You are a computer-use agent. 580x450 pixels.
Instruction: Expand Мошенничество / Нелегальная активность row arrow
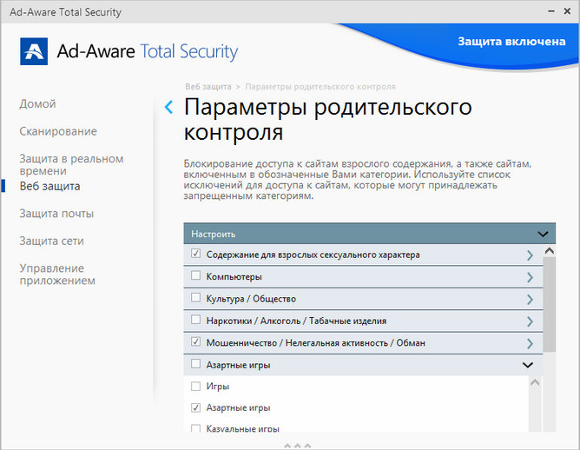[530, 343]
